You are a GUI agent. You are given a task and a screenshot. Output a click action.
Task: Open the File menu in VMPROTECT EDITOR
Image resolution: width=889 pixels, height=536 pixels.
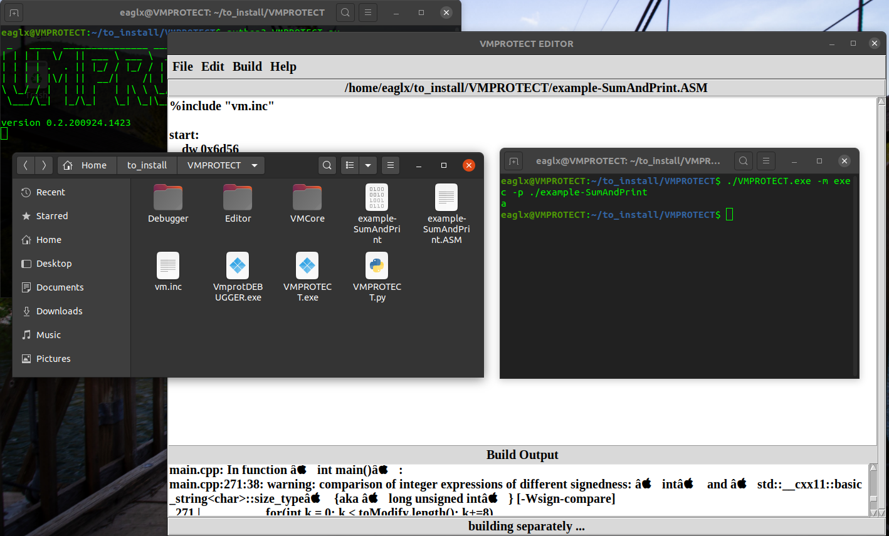pos(182,66)
